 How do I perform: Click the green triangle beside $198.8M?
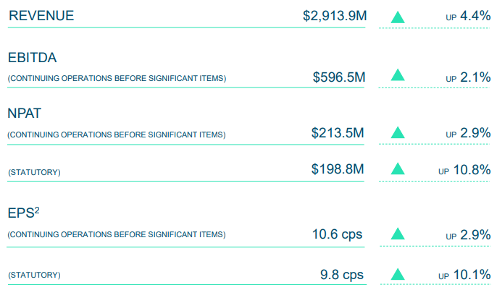pyautogui.click(x=397, y=169)
